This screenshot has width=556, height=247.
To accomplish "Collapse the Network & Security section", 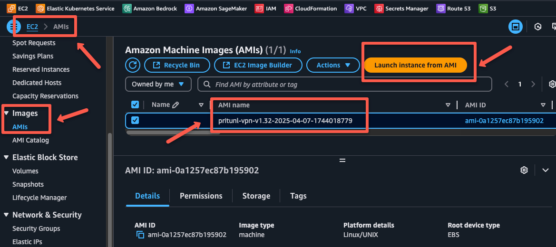I will click(x=6, y=215).
